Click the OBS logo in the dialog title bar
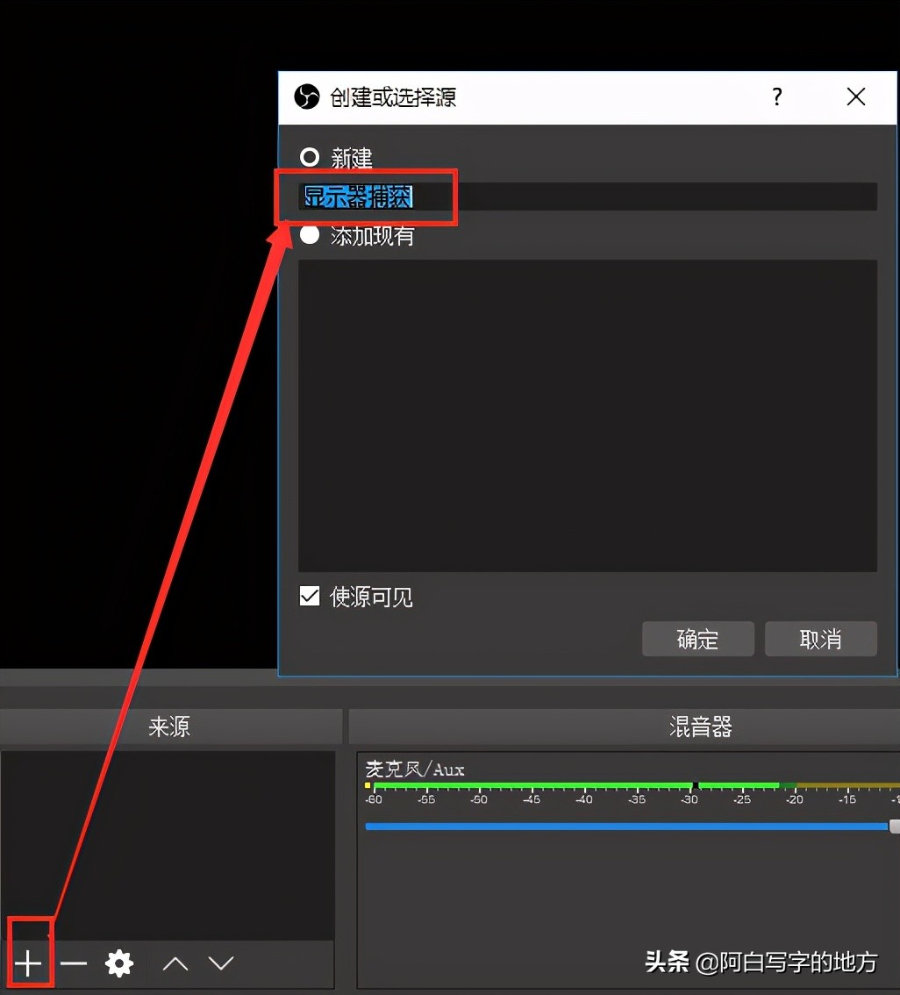900x995 pixels. click(x=306, y=97)
